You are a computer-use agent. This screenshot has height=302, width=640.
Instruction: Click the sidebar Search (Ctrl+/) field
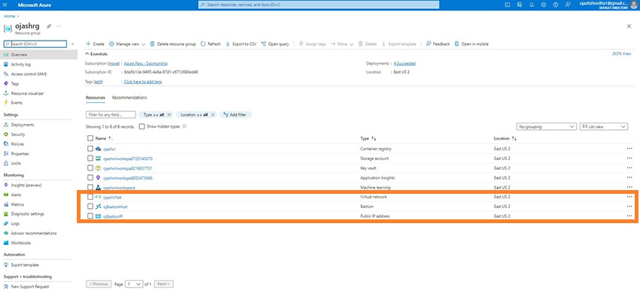pyautogui.click(x=35, y=44)
